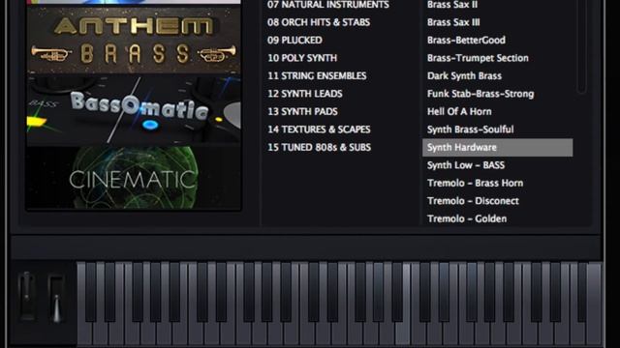Click the pitch bend wheel

[27, 296]
